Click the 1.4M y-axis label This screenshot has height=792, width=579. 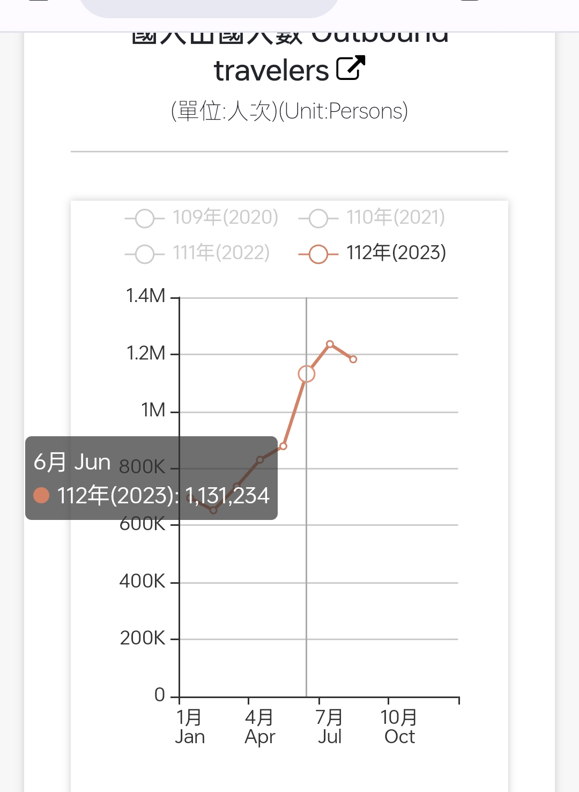(x=145, y=296)
